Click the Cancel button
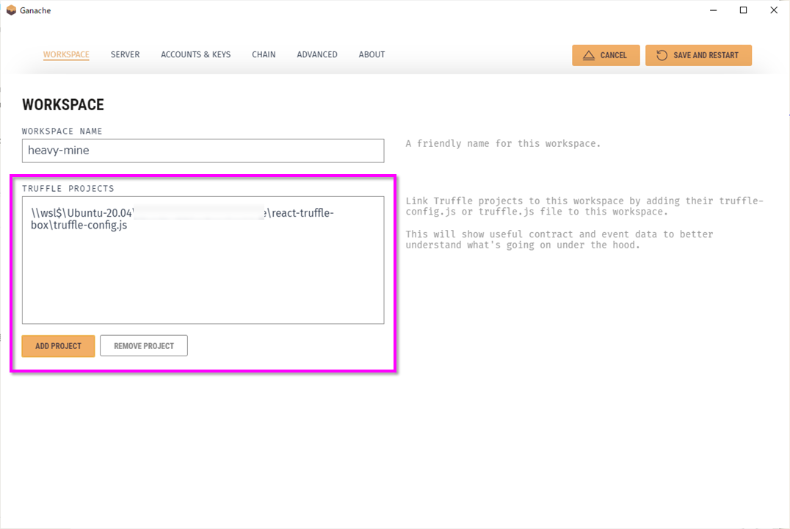This screenshot has height=529, width=790. click(x=606, y=56)
